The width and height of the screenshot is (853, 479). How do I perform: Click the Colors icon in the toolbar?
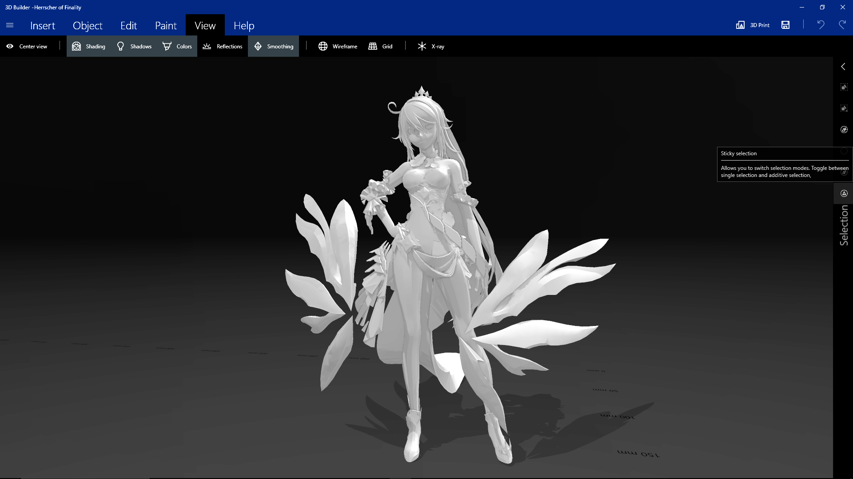pos(167,46)
